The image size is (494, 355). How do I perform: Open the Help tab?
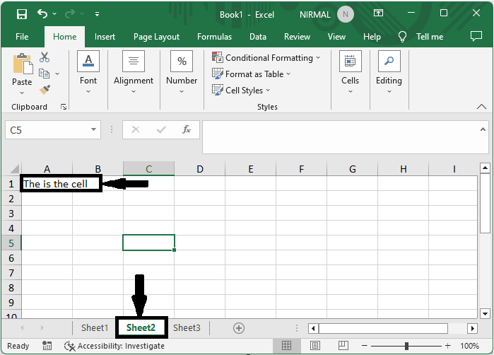[x=372, y=37]
